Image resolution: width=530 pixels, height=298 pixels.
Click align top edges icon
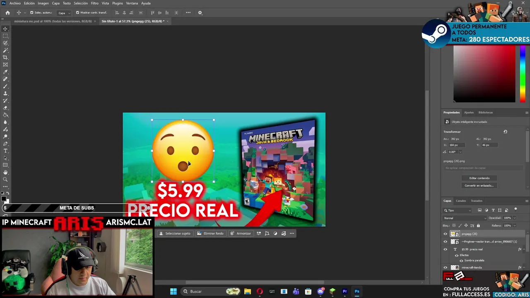(152, 12)
